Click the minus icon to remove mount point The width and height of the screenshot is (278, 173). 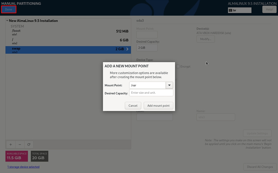20,145
